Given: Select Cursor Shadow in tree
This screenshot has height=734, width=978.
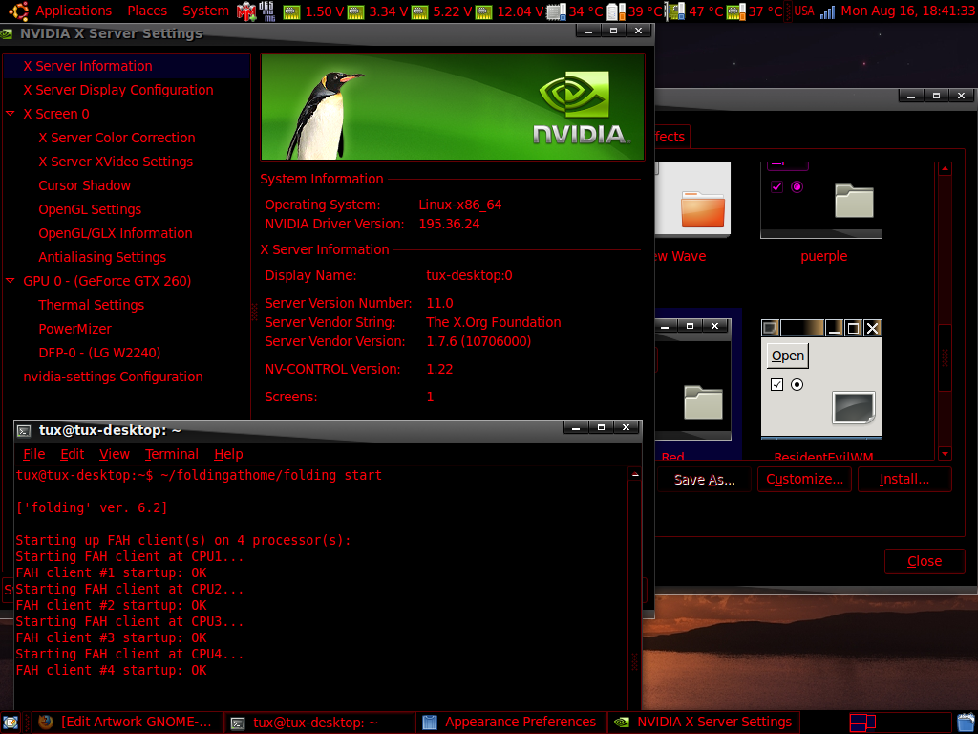Looking at the screenshot, I should coord(84,185).
